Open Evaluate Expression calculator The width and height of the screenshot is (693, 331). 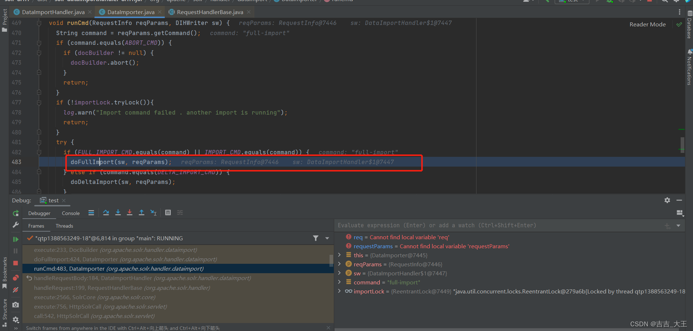point(168,213)
